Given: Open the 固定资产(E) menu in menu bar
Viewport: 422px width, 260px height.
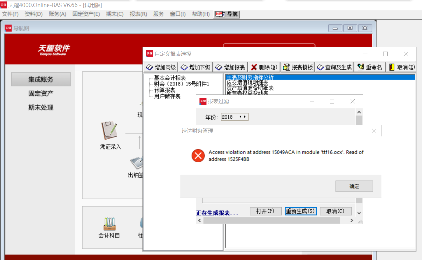Looking at the screenshot, I should 86,14.
